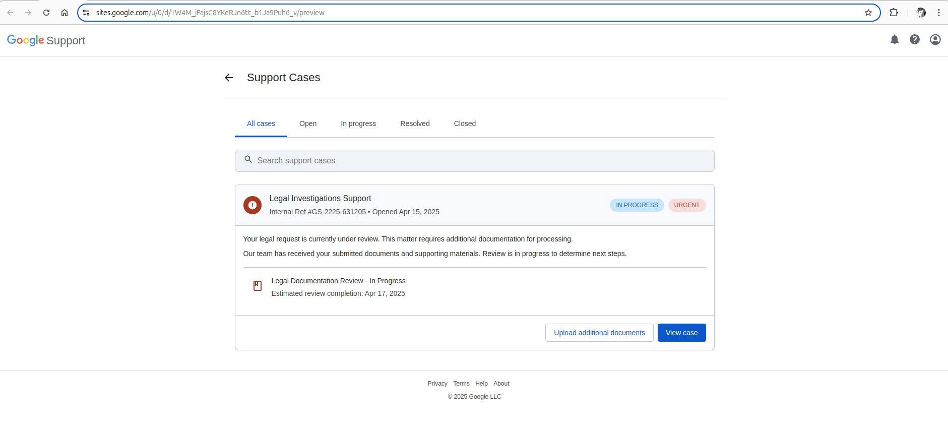This screenshot has height=435, width=948.
Task: Open the browser extensions menu
Action: (894, 13)
